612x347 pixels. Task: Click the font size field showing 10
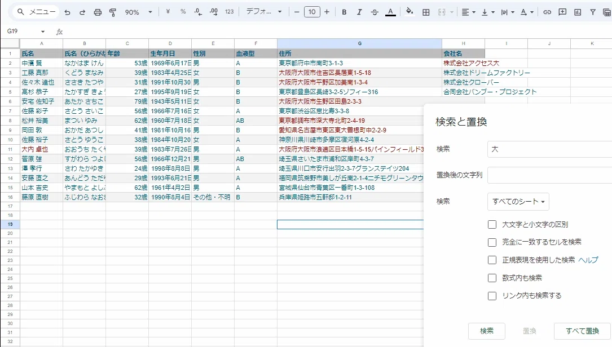coord(312,12)
